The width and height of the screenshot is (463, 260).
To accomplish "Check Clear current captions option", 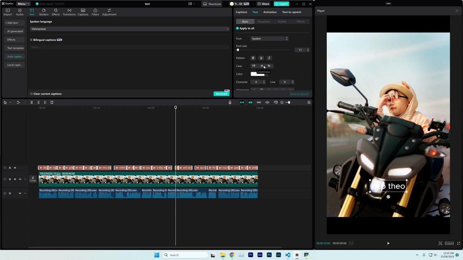I will (31, 94).
